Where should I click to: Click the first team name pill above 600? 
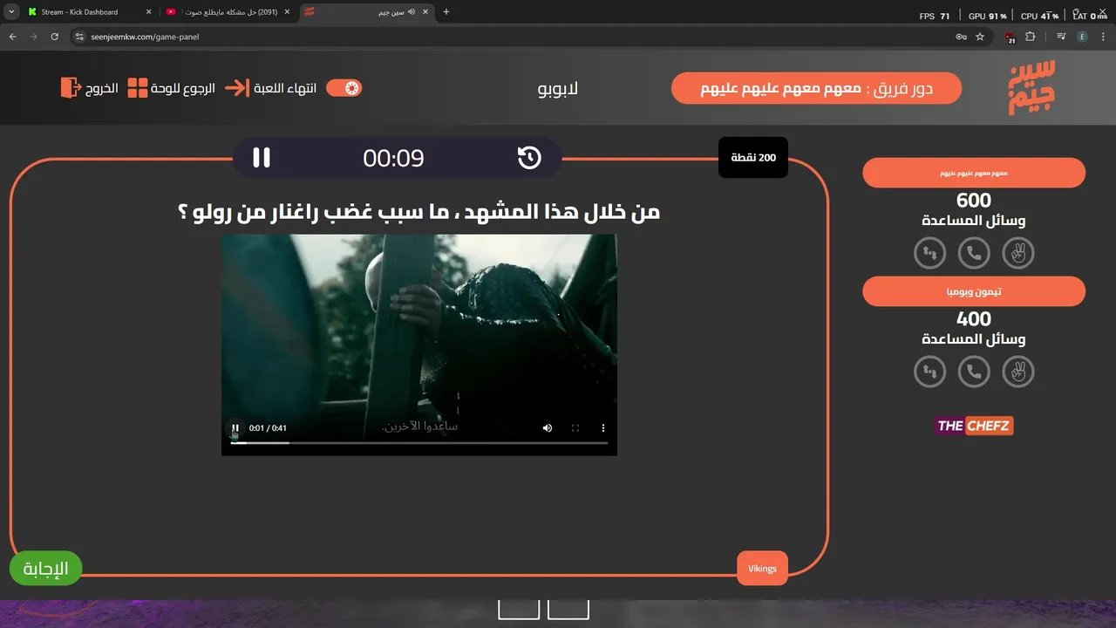974,173
